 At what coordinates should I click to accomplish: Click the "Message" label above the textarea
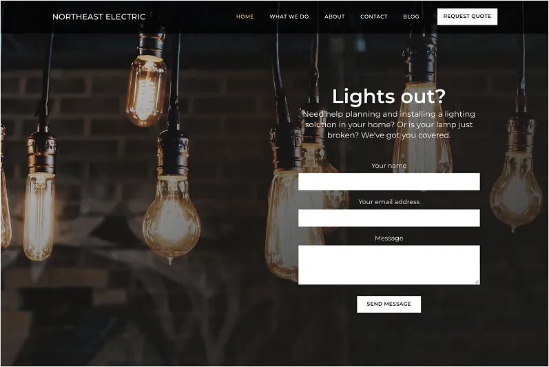click(x=389, y=238)
